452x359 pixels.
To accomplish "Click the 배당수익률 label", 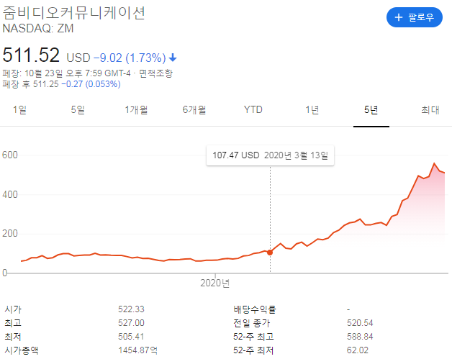I will pos(255,309).
